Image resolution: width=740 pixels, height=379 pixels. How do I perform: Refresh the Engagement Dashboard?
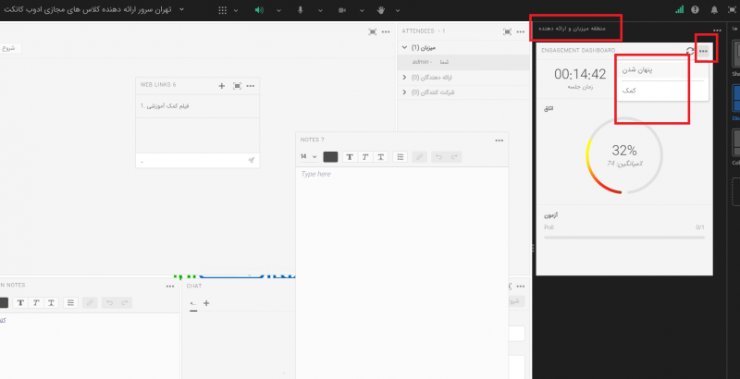point(690,51)
